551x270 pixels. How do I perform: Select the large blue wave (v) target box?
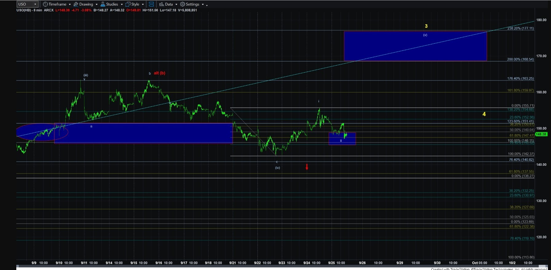tap(415, 46)
